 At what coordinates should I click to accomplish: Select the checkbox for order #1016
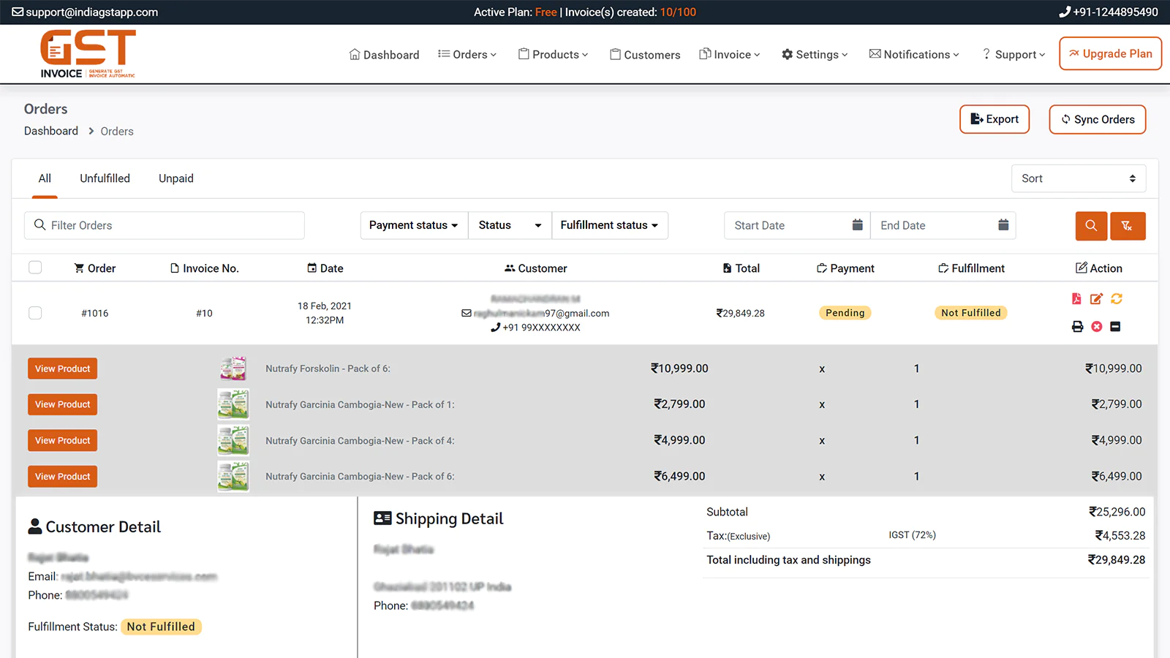tap(35, 313)
